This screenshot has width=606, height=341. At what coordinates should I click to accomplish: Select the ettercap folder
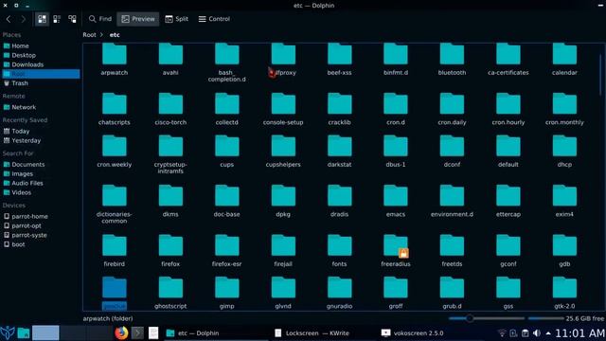coord(508,201)
